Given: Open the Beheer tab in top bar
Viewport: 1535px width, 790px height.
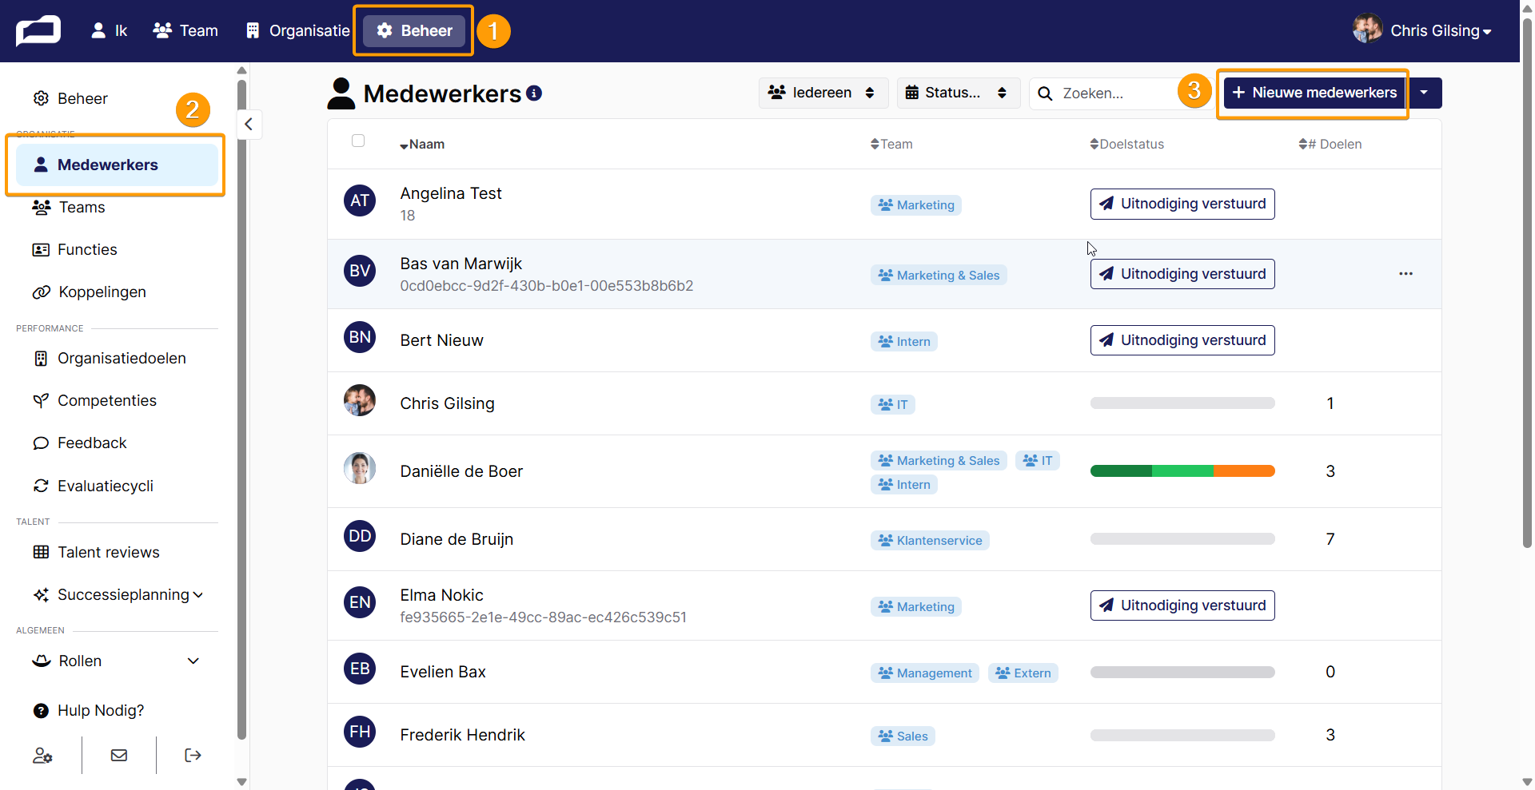Looking at the screenshot, I should tap(414, 30).
